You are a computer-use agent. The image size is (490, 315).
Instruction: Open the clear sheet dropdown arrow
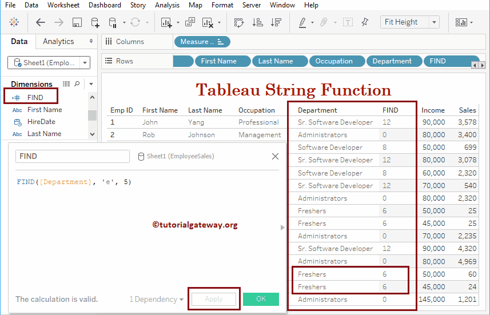click(219, 22)
